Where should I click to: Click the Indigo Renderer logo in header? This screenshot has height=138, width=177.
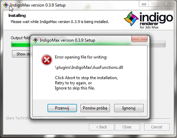click(148, 20)
